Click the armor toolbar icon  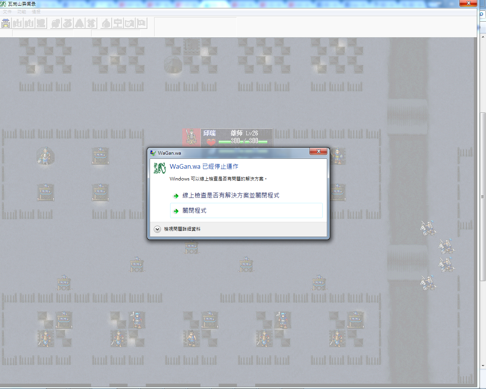coord(91,23)
